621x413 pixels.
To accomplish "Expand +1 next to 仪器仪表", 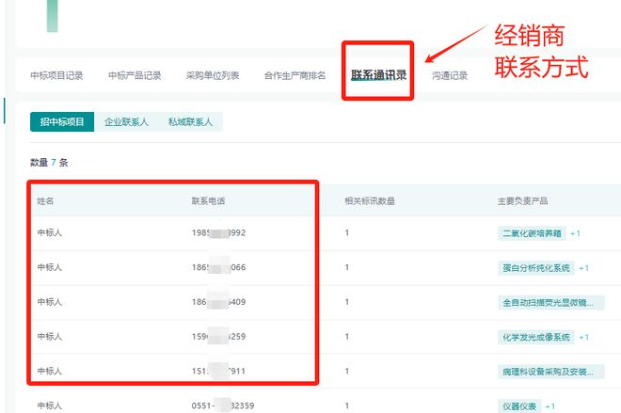I will 550,406.
